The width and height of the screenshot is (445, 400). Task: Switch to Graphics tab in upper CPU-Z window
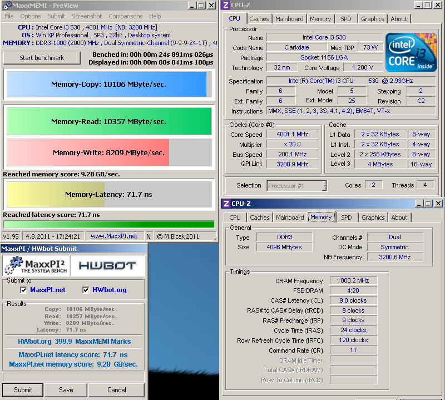372,19
